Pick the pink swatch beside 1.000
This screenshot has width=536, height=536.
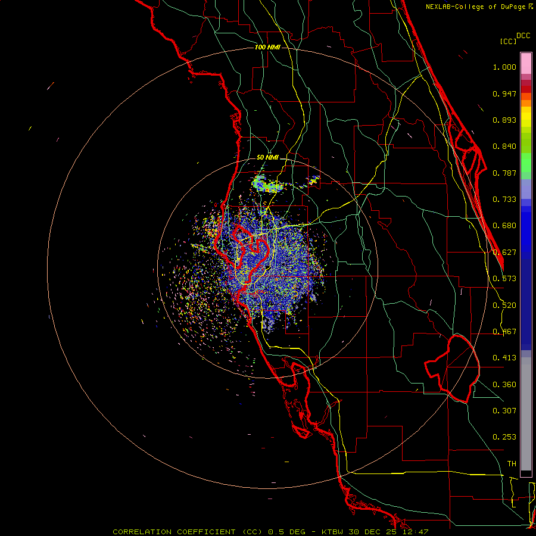point(526,64)
